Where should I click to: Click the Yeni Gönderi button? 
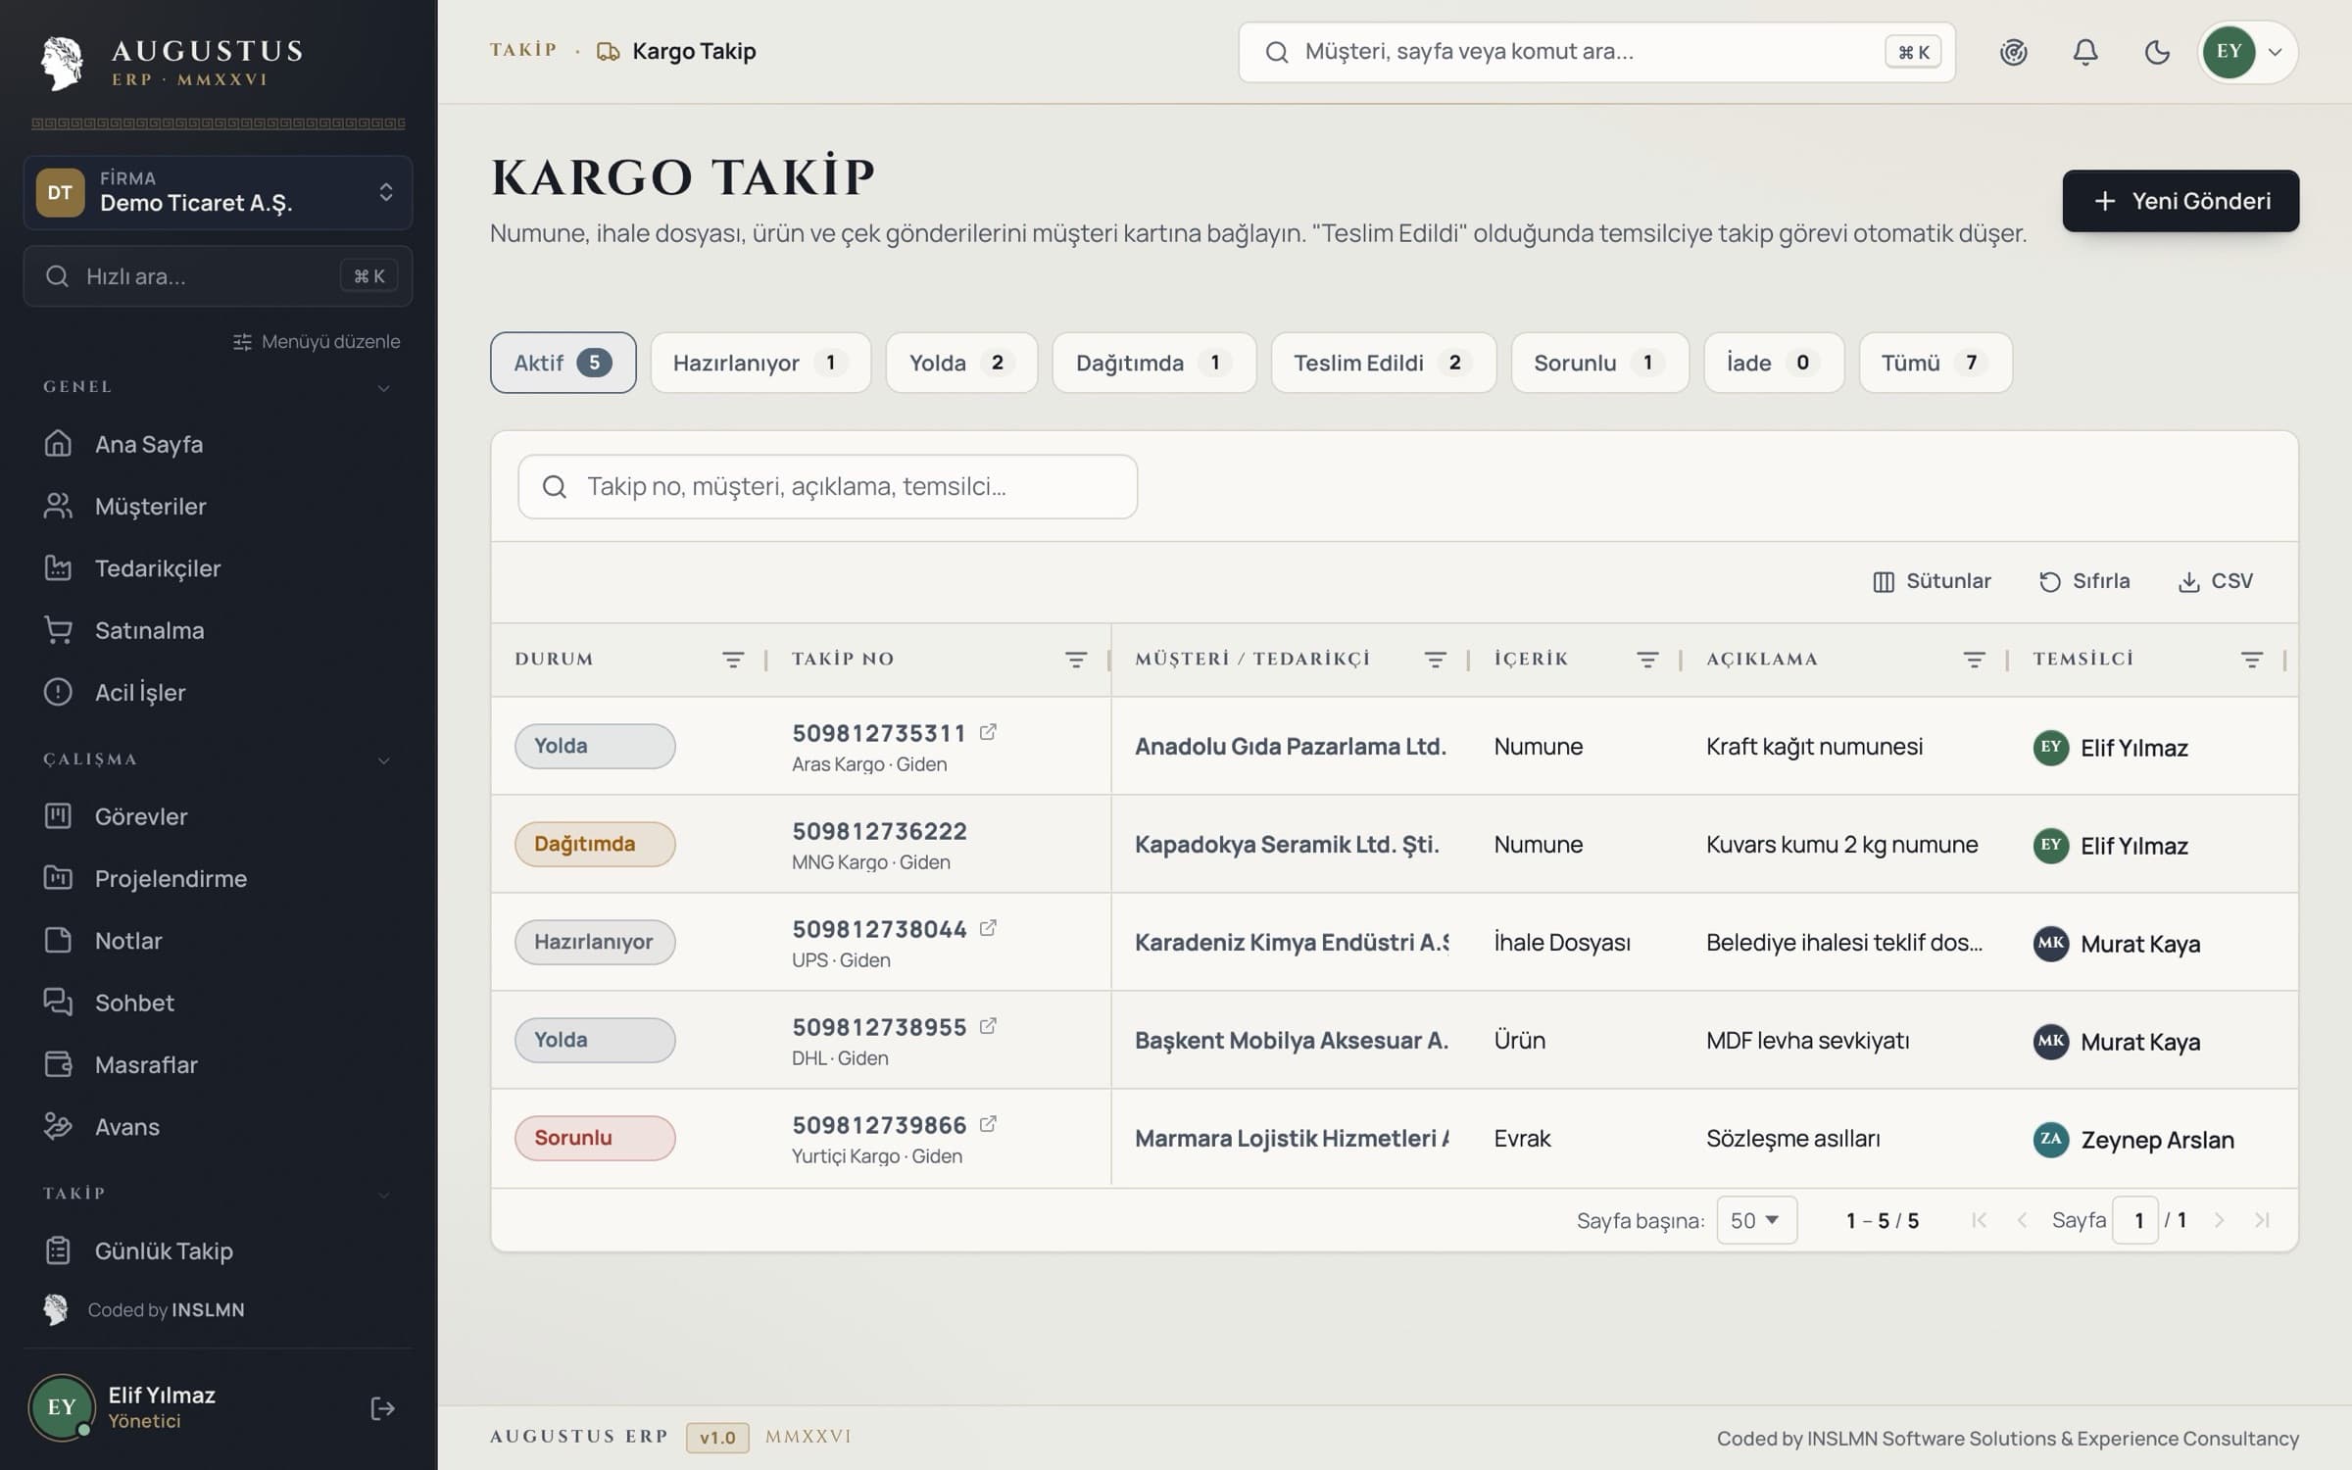tap(2180, 201)
